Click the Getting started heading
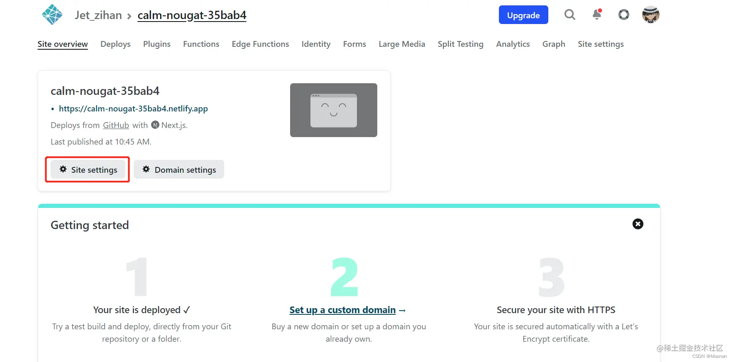The height and width of the screenshot is (362, 733). 90,225
